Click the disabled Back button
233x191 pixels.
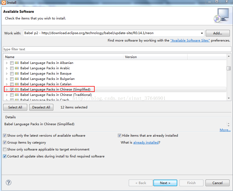point(141,183)
